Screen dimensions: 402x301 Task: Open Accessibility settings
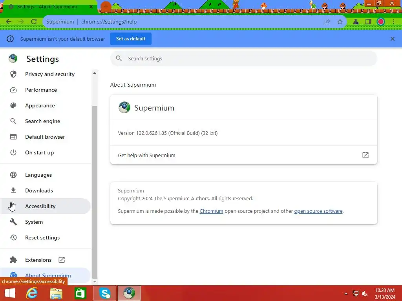[x=46, y=206]
